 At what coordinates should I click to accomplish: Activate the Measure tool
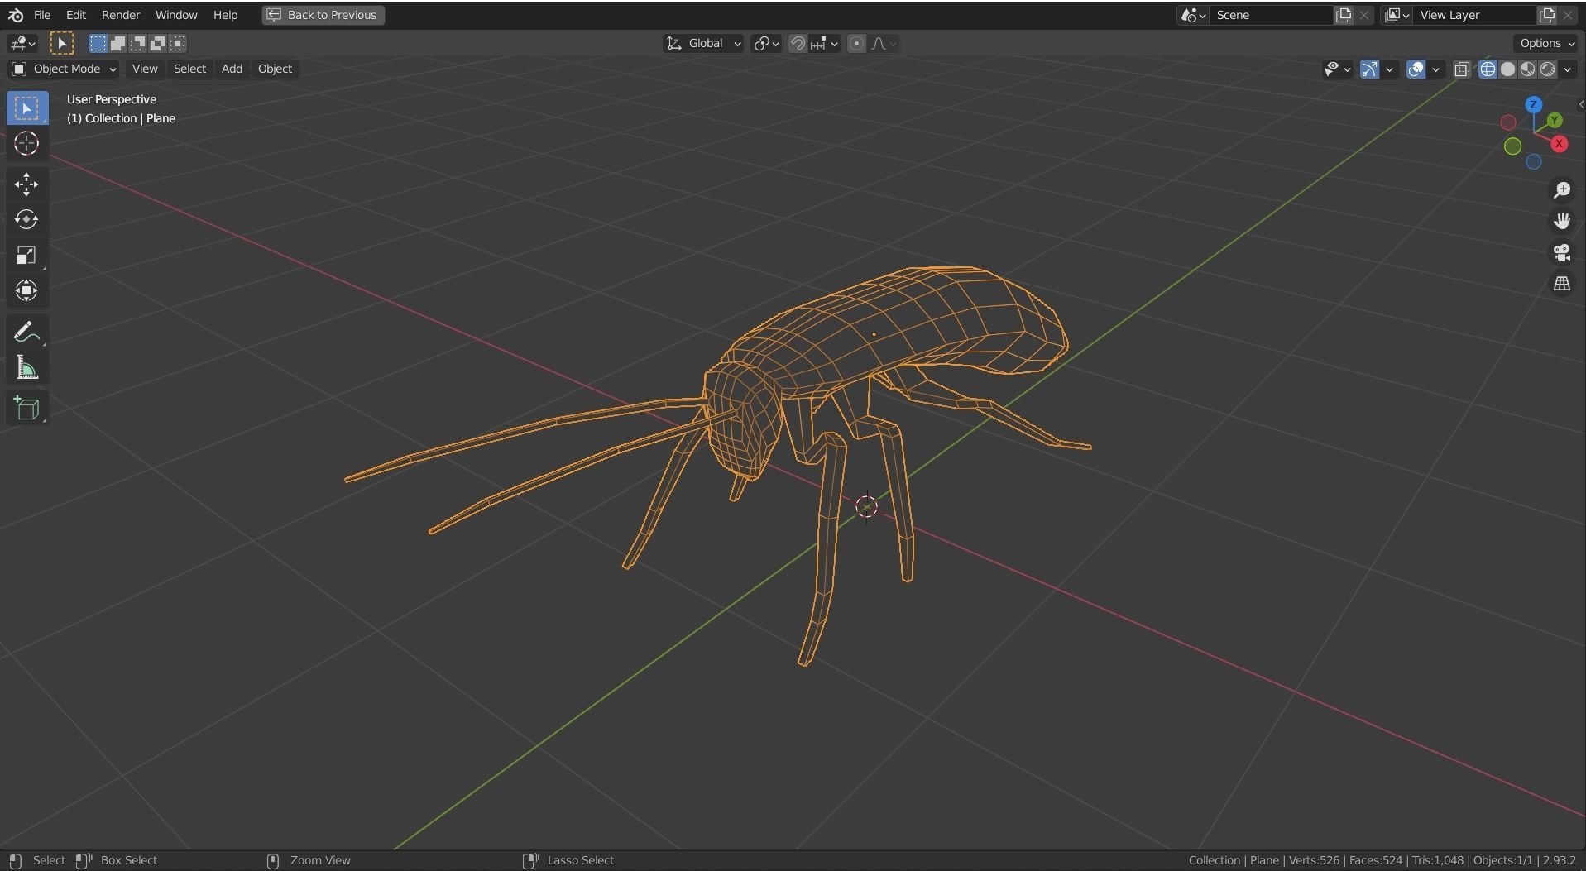click(26, 368)
